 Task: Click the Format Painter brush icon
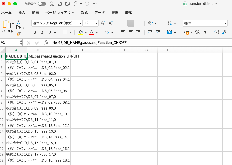coord(19,34)
